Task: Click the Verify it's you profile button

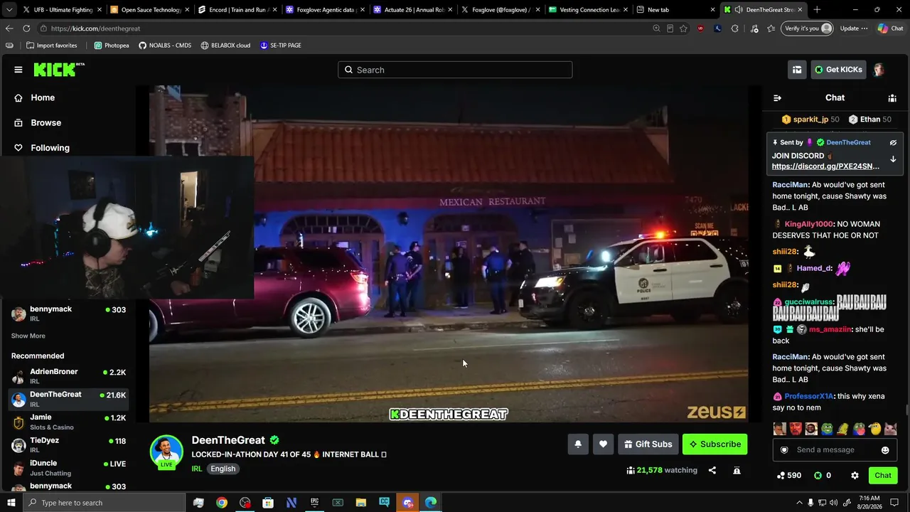Action: pyautogui.click(x=807, y=28)
